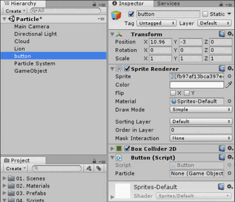This screenshot has width=235, height=202.
Task: Click the Project search by type icon
Action: pyautogui.click(x=89, y=168)
